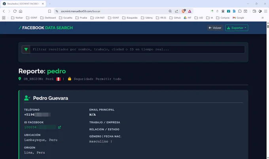Click the FACEBOOK DATA SEARCH logo
The width and height of the screenshot is (269, 159).
click(45, 28)
